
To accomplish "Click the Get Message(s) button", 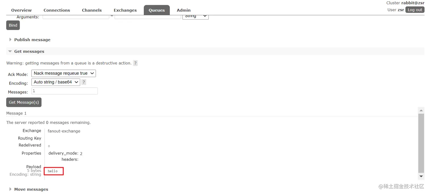I will pos(24,102).
